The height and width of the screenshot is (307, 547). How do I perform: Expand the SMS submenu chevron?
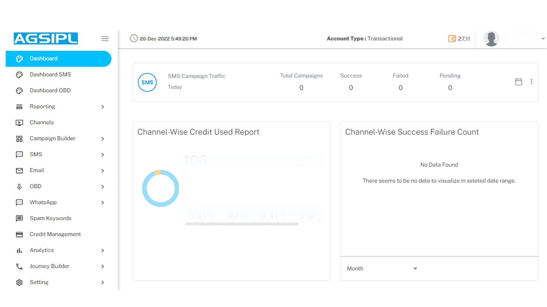coord(103,155)
